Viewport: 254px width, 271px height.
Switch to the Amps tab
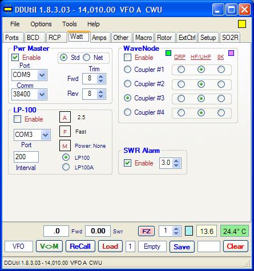(99, 38)
